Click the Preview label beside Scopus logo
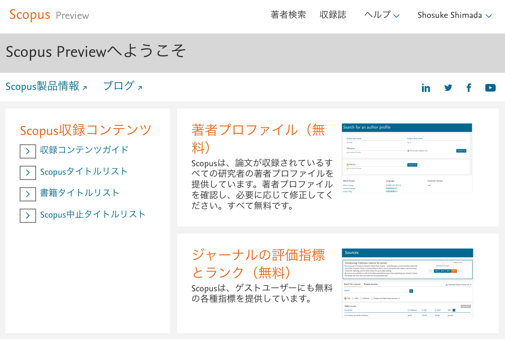The image size is (505, 339). point(72,16)
